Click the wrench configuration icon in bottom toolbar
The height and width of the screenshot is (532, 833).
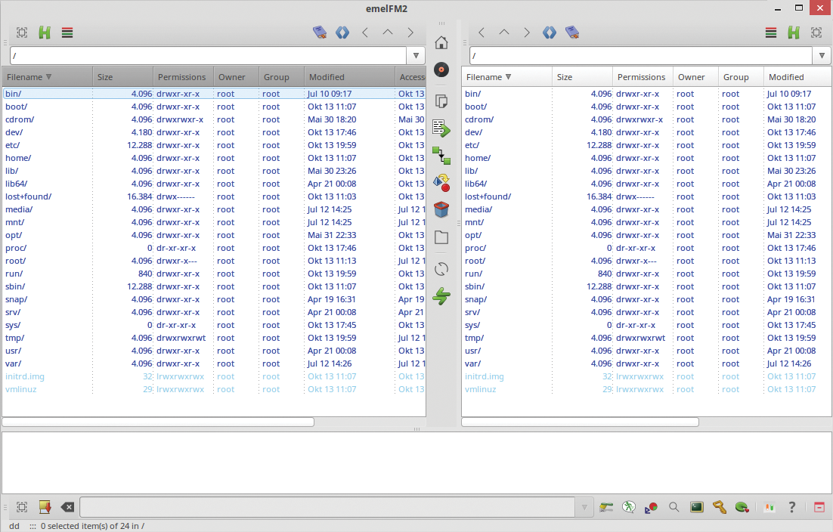pos(719,507)
